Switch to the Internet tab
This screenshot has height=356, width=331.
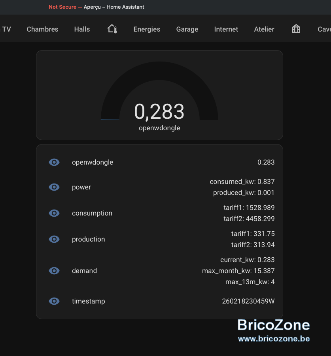226,29
